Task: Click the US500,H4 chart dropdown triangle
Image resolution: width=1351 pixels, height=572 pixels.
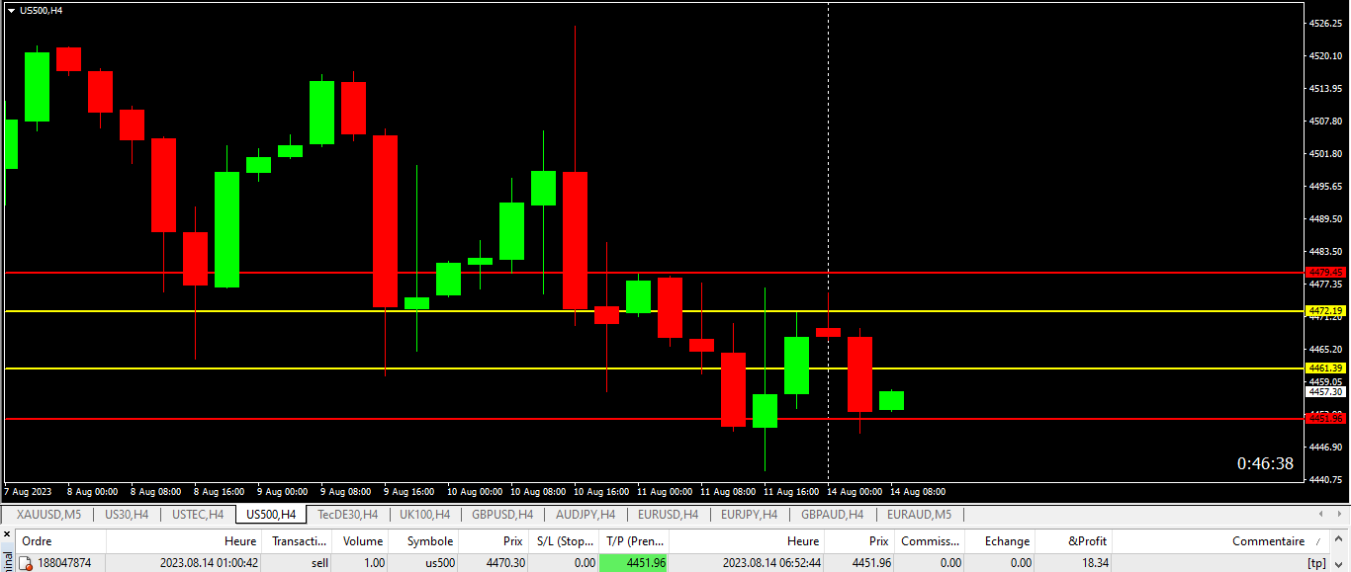Action: pyautogui.click(x=11, y=10)
